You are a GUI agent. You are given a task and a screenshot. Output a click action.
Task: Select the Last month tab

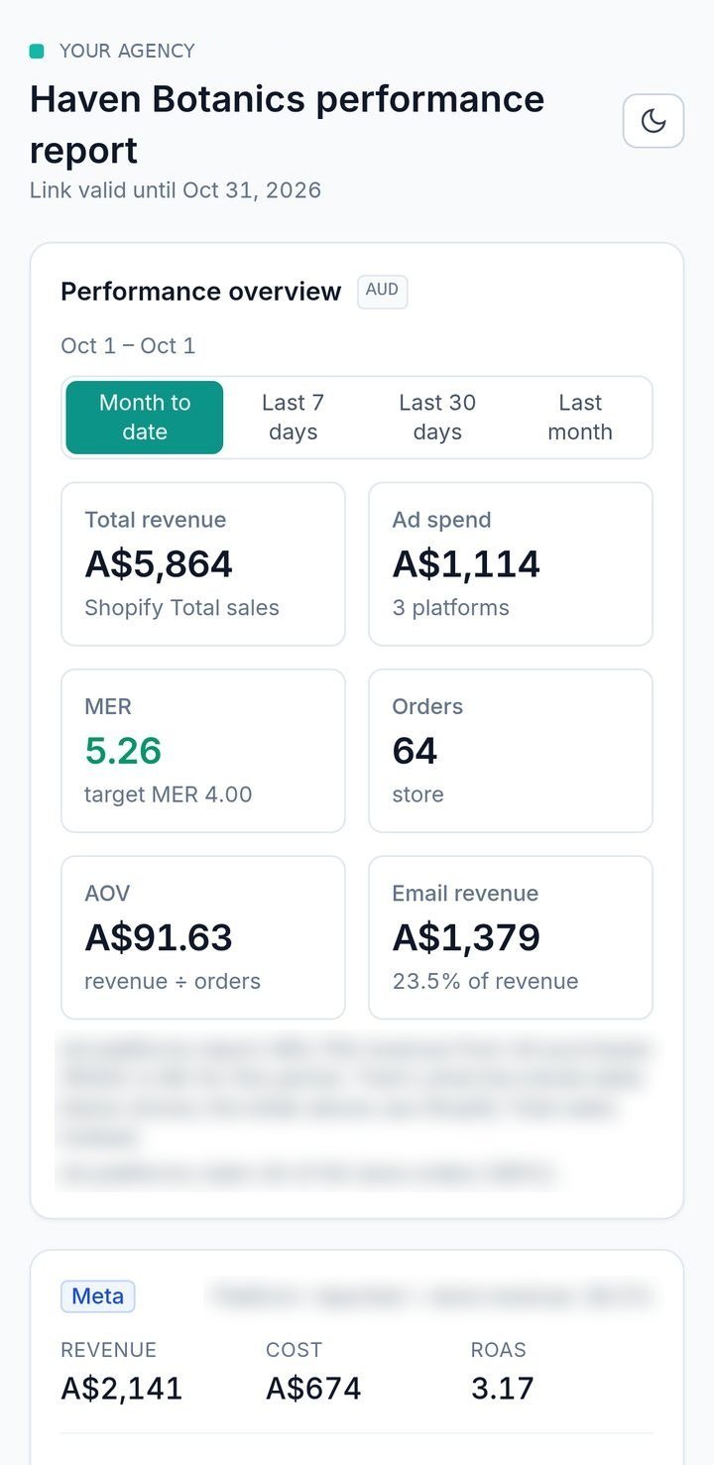[x=580, y=418]
